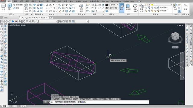Viewport: 193px width, 108px height.
Task: Switch to brown sphere conceptual visual style
Action: click(16, 21)
